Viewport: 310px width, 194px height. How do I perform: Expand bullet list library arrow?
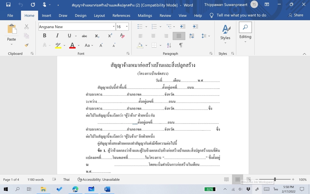pos(146,27)
